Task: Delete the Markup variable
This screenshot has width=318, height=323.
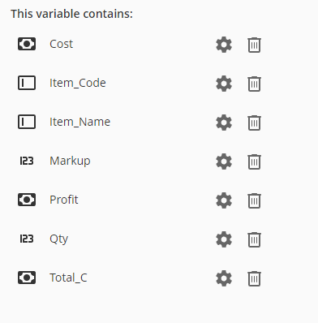Action: coord(254,161)
